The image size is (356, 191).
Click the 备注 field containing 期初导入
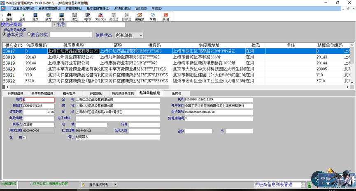[x=118, y=137]
